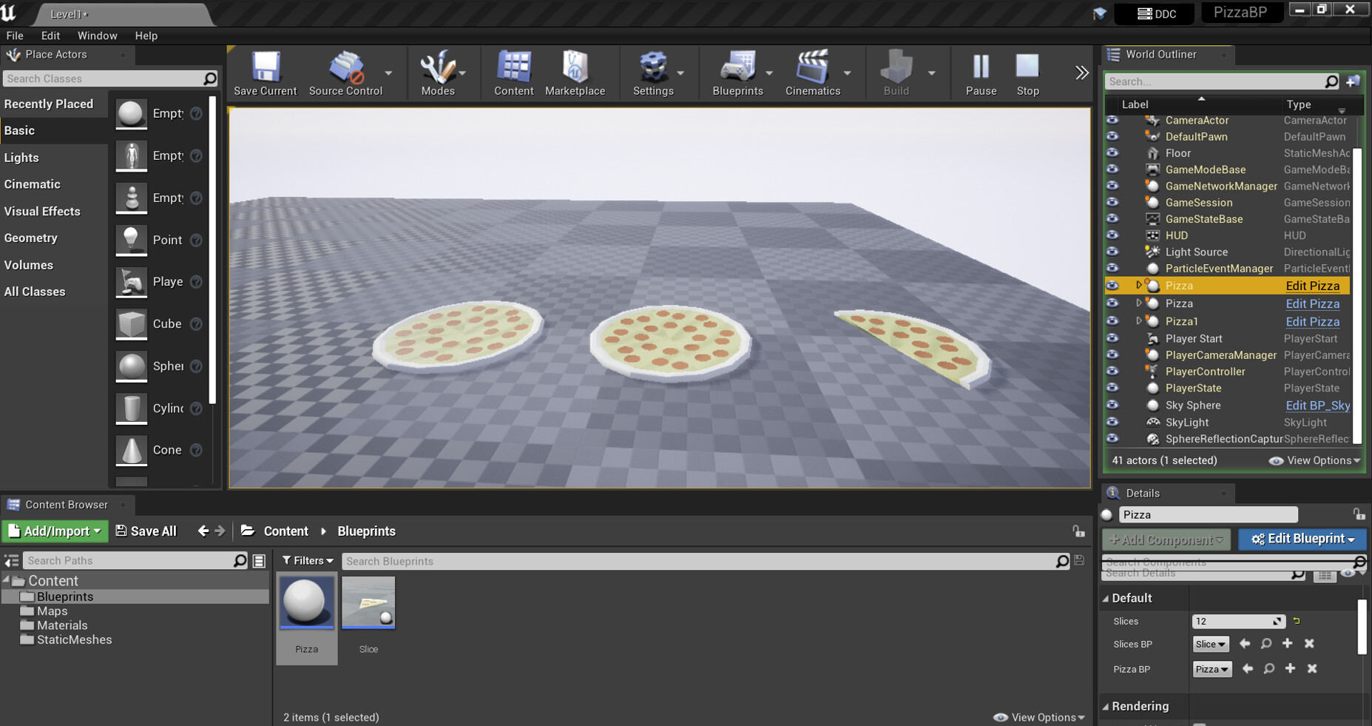Click the lock icon in Content Browser
Screen dimensions: 1372x726
pyautogui.click(x=1078, y=531)
